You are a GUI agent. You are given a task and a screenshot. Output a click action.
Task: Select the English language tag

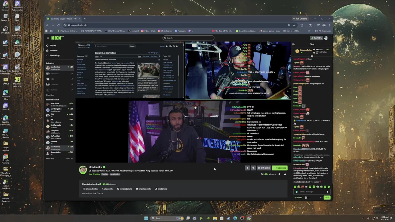pos(105,174)
